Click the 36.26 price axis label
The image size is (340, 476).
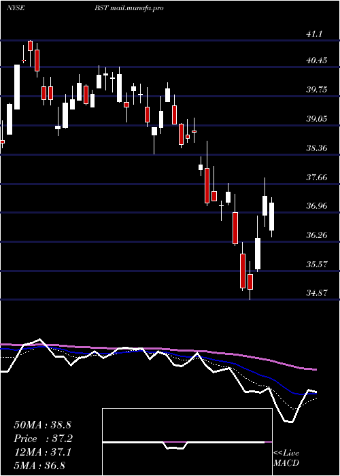(x=316, y=235)
